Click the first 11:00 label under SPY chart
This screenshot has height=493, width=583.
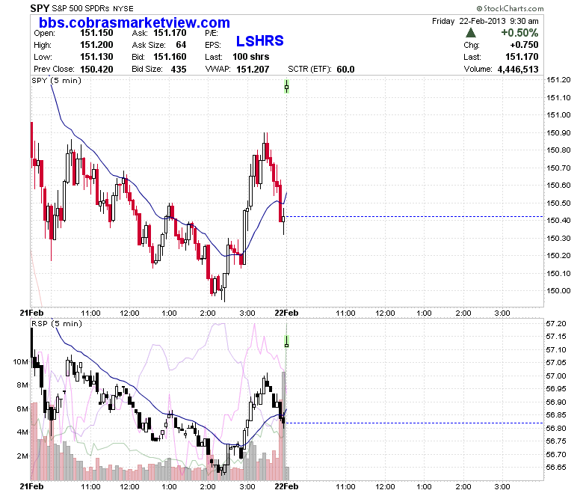point(90,313)
